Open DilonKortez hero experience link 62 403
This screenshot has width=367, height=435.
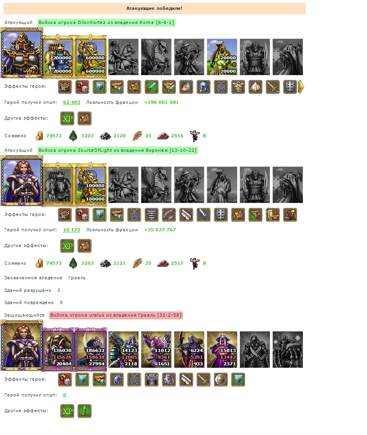72,102
